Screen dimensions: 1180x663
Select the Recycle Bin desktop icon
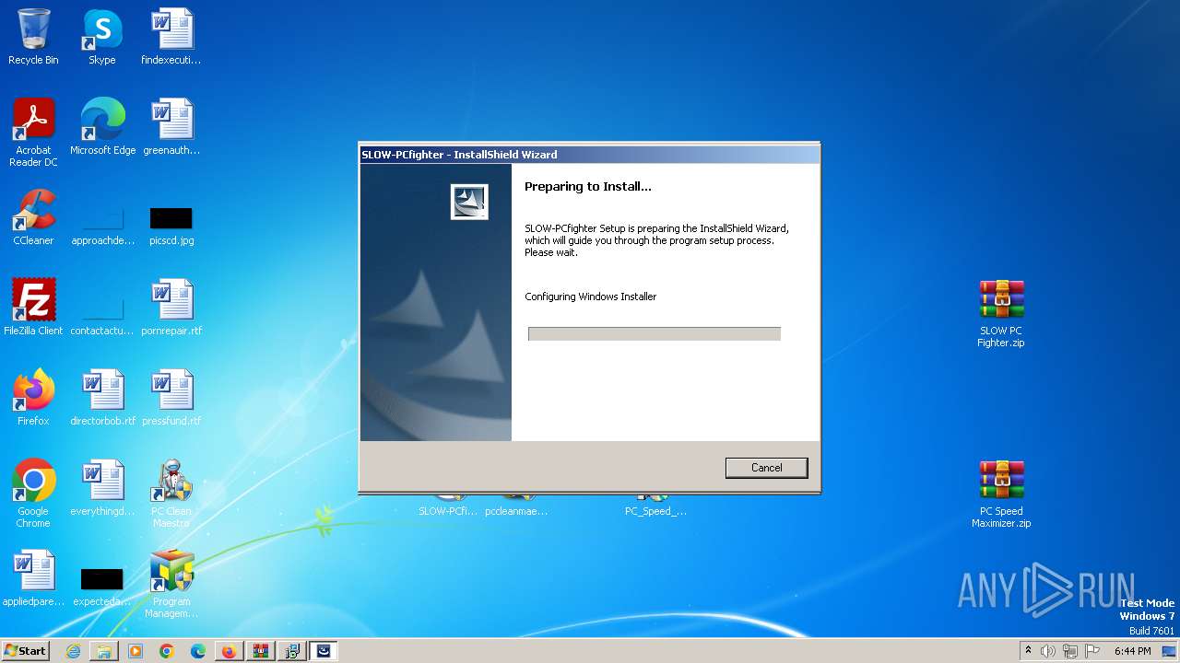coord(33,37)
